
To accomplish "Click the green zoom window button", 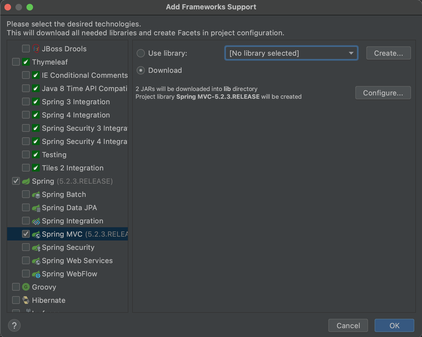I will tap(30, 7).
